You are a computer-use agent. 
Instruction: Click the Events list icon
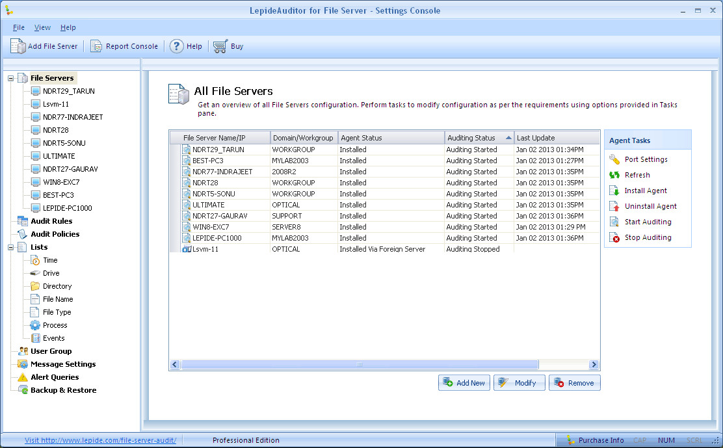(35, 338)
